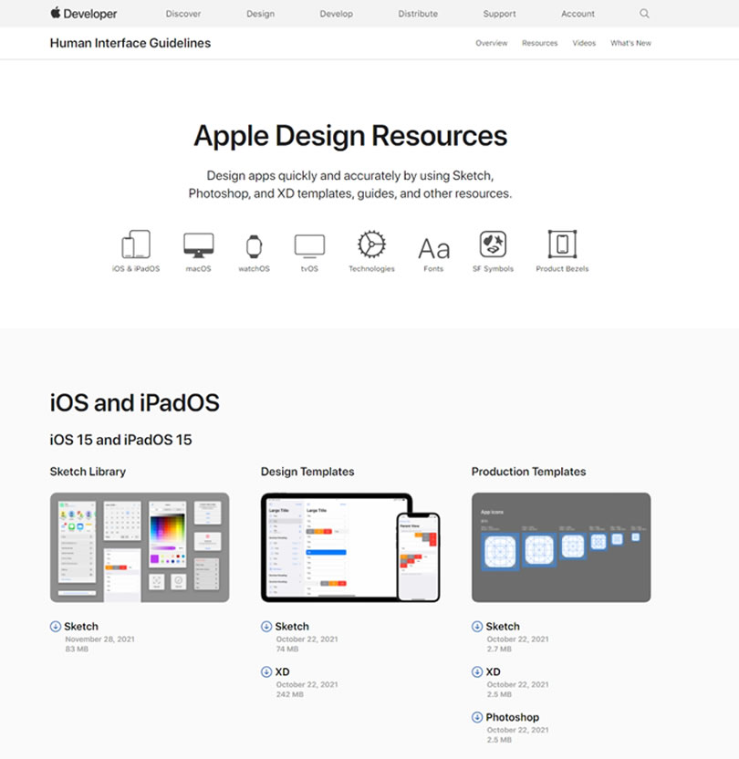Download Sketch Library Sketch file link
Image resolution: width=739 pixels, height=759 pixels.
pos(81,627)
